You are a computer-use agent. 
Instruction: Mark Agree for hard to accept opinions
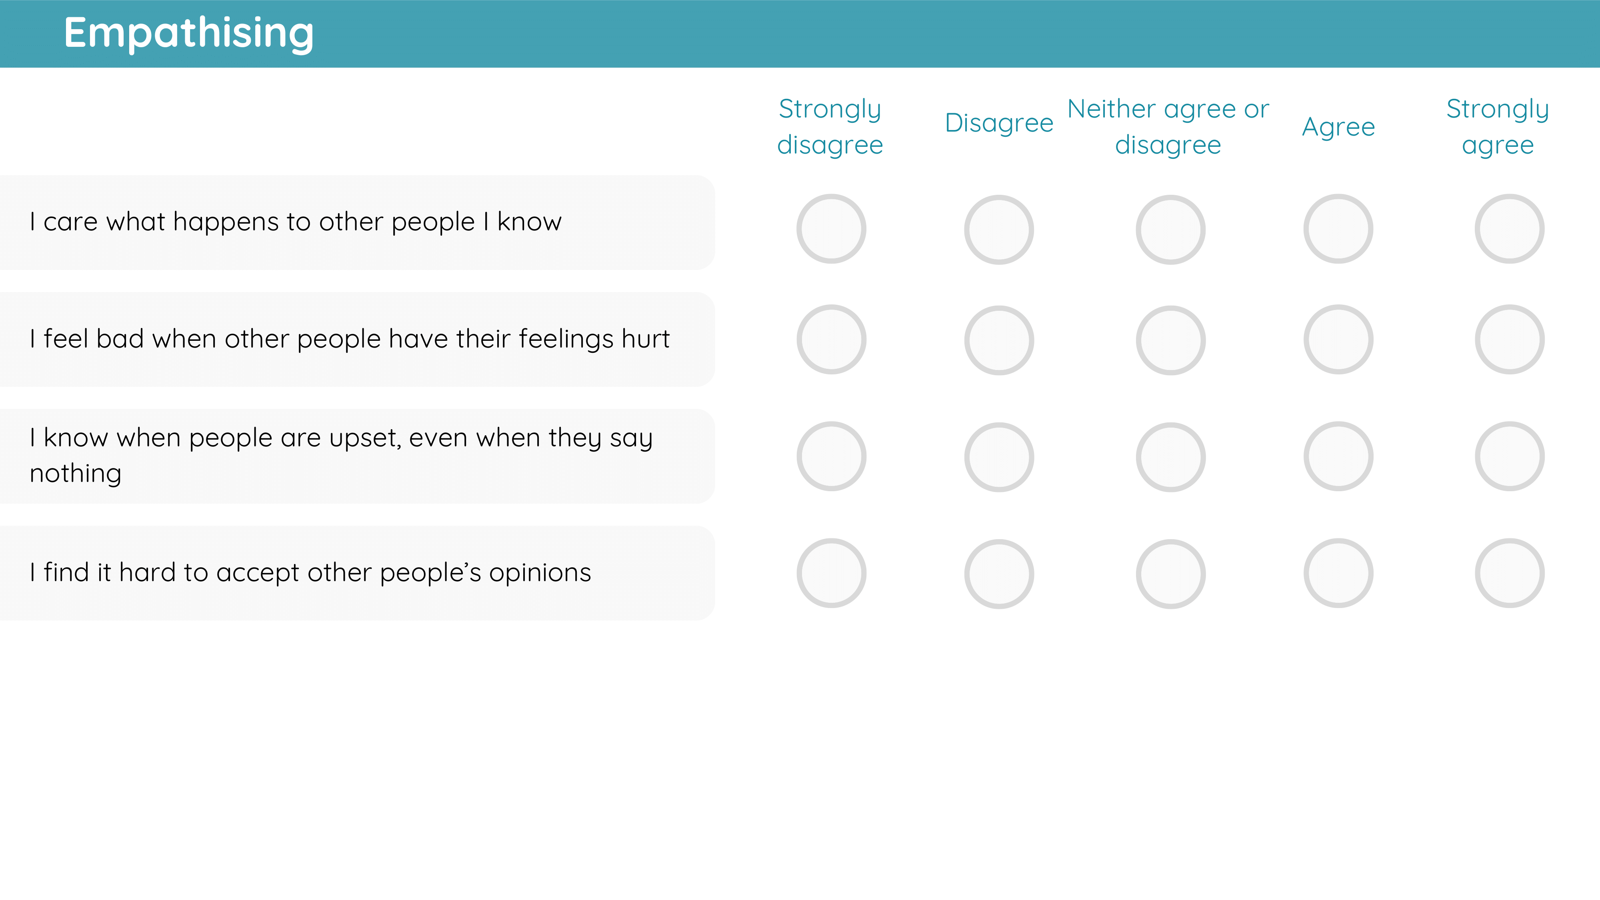(1338, 573)
